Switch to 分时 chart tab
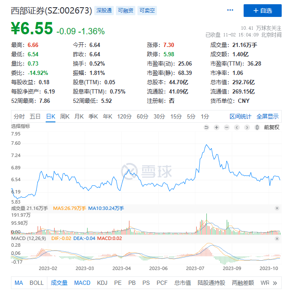291x295 pixels. click(19, 116)
